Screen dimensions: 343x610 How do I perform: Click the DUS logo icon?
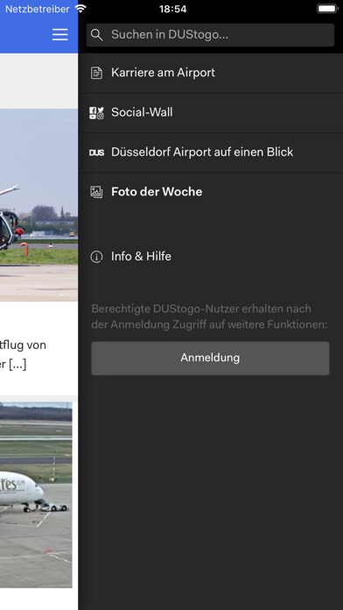click(x=97, y=152)
